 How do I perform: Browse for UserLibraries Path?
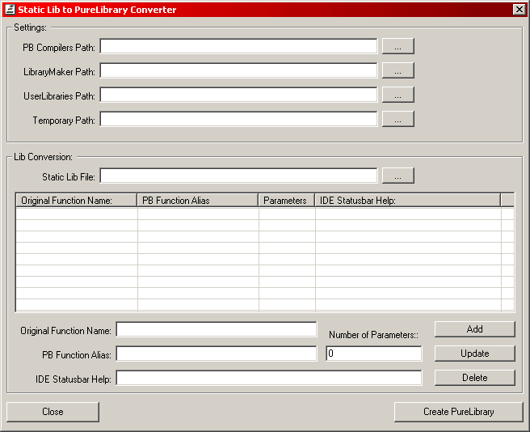tap(397, 95)
